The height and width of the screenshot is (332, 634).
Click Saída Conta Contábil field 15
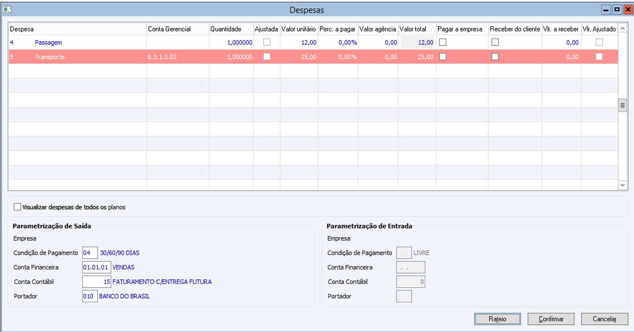click(96, 282)
